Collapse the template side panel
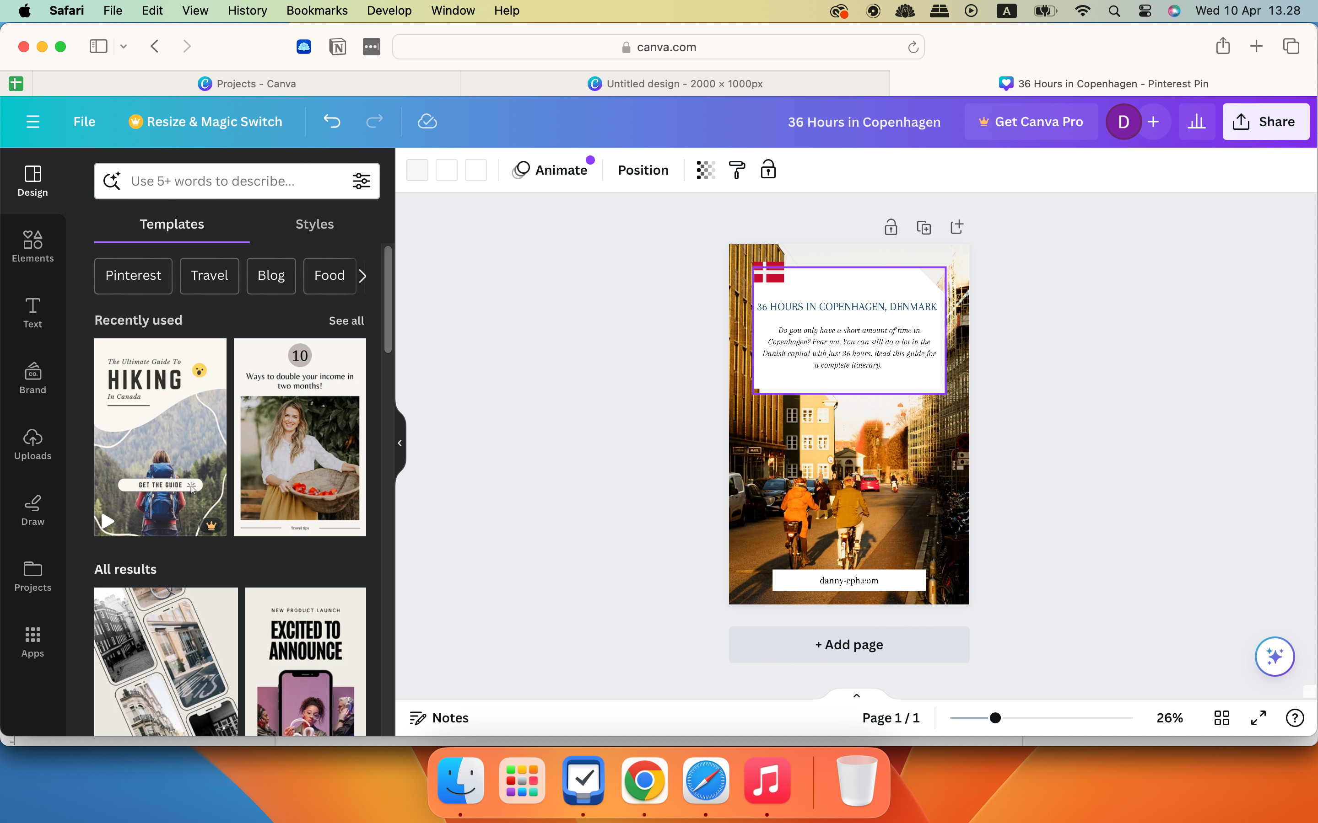 [400, 442]
